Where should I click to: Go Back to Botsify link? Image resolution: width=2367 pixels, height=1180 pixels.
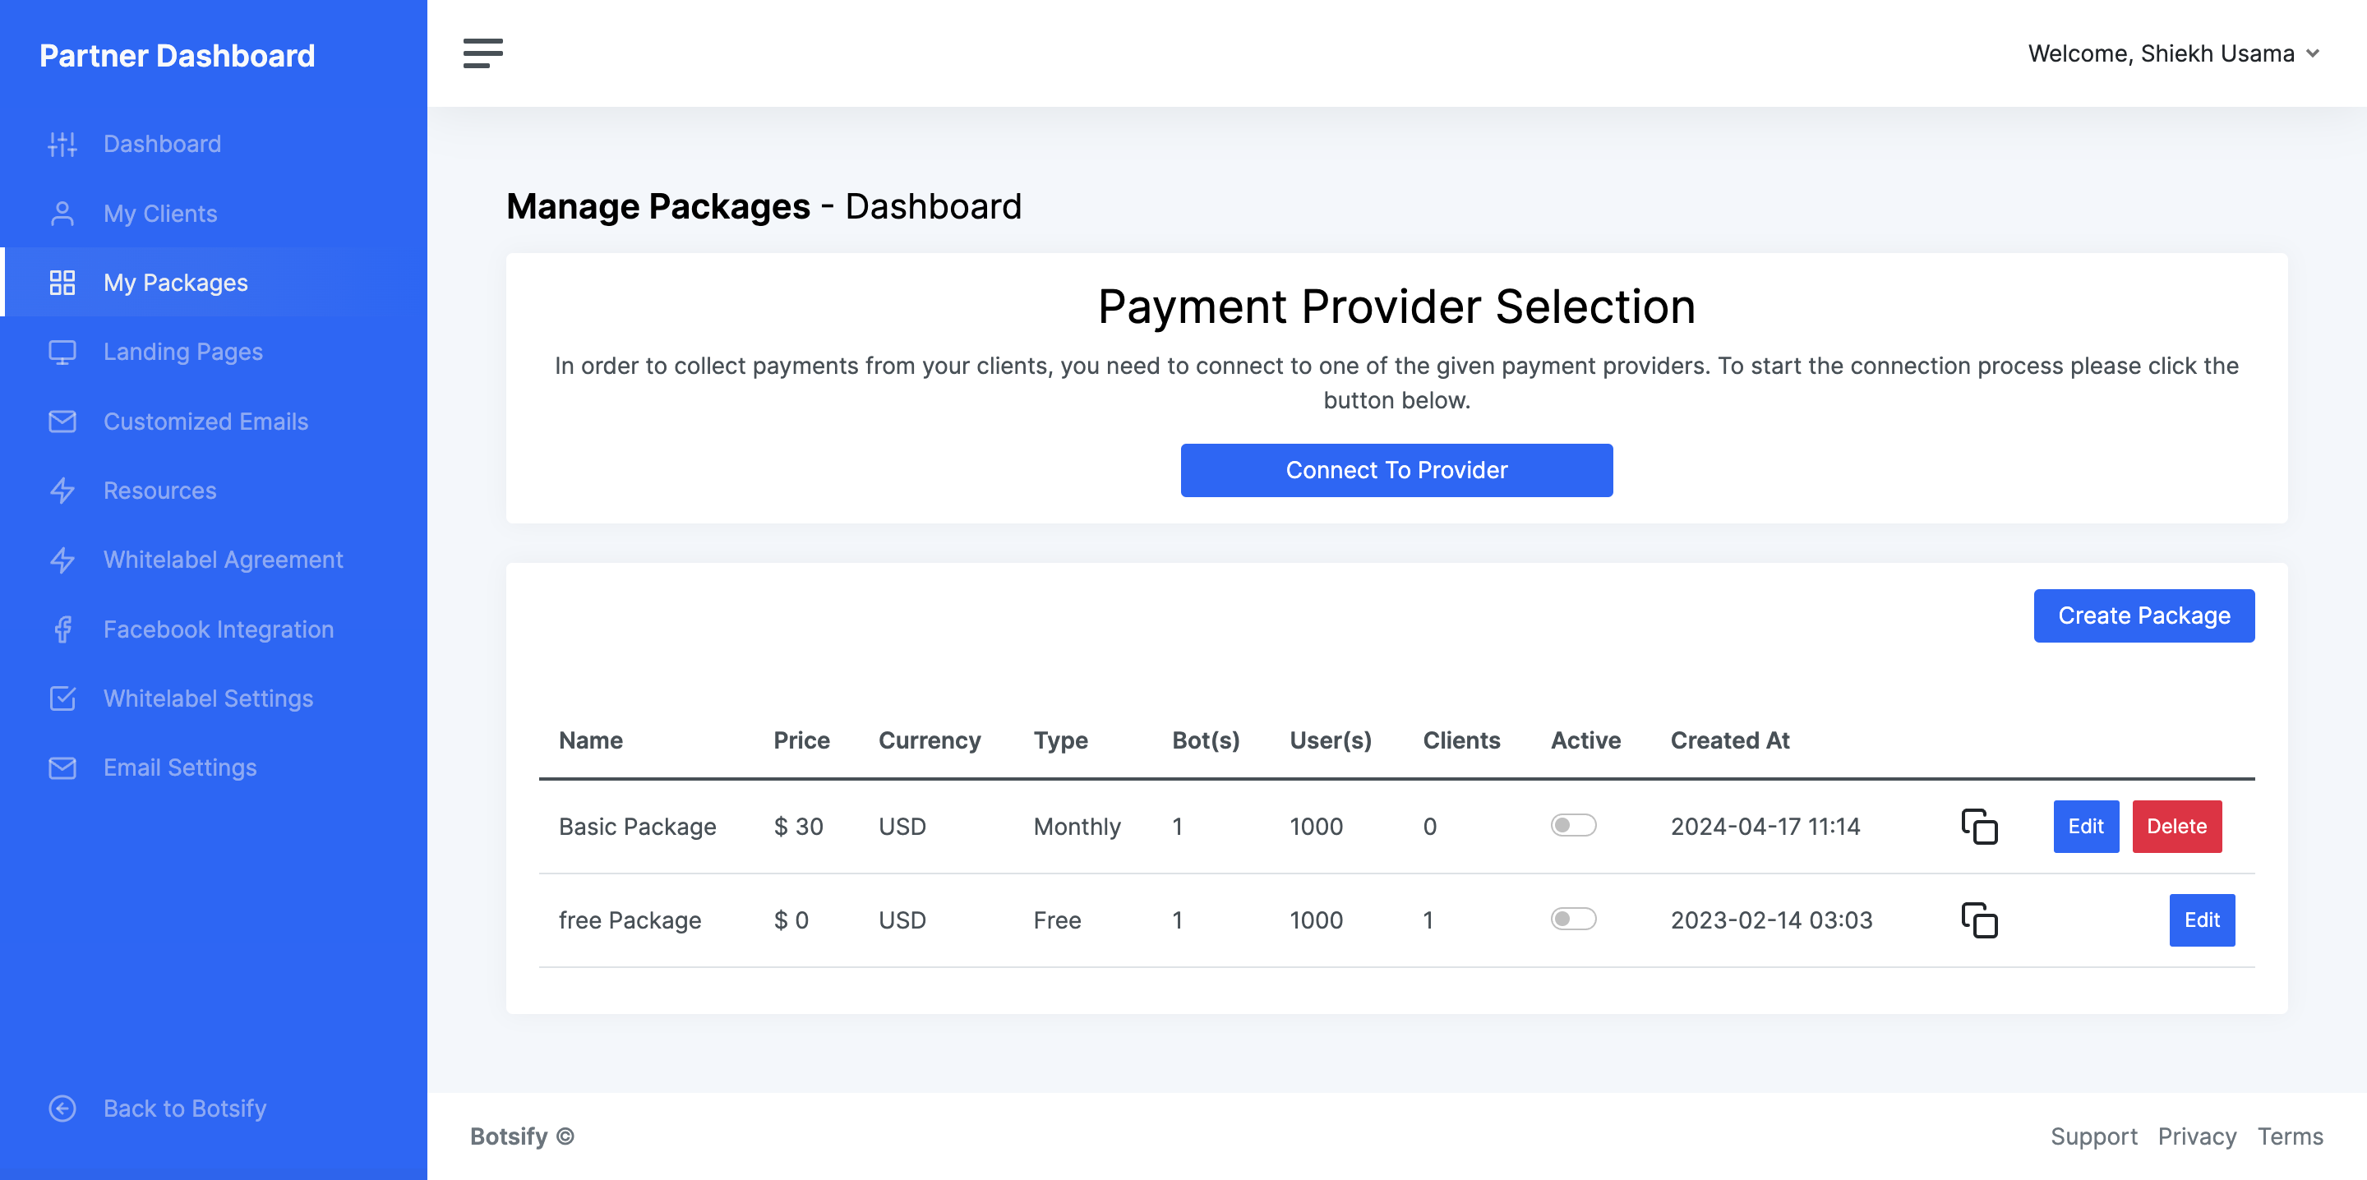213,1109
